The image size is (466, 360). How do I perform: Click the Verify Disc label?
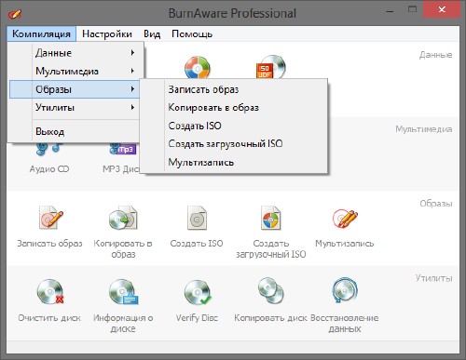pos(197,318)
